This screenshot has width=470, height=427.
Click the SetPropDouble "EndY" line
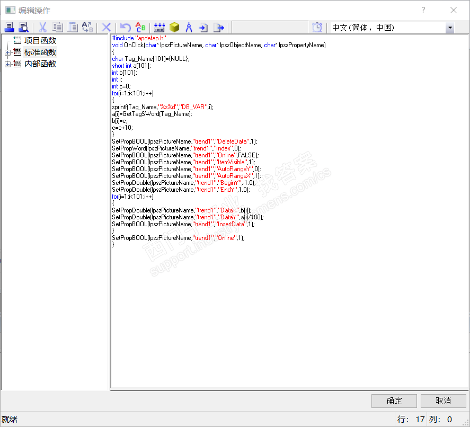(x=181, y=190)
